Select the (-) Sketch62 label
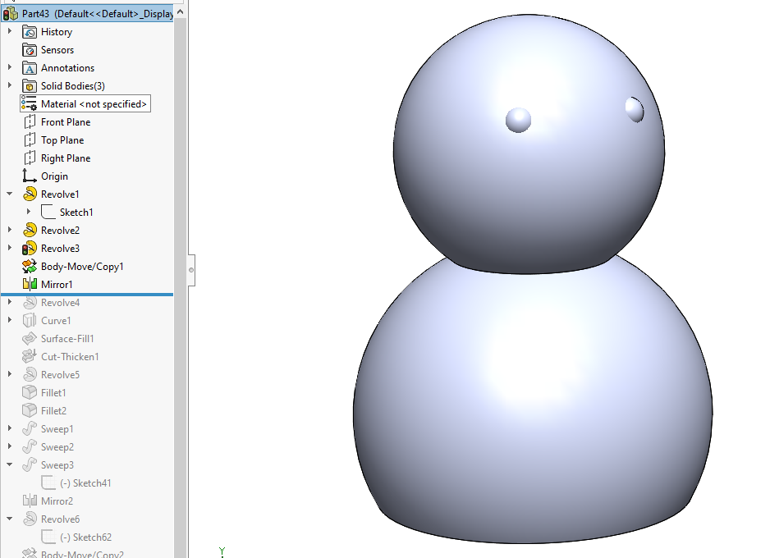The height and width of the screenshot is (558, 770). tap(85, 537)
